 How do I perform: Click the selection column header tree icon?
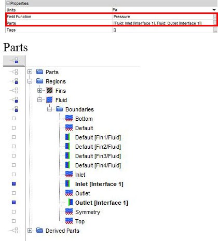tap(14, 61)
